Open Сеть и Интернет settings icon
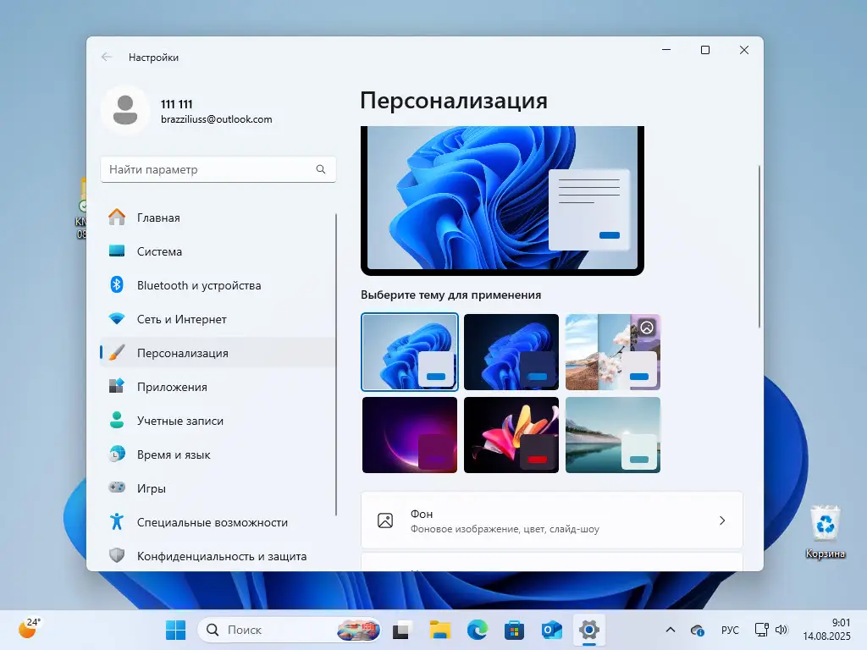 pos(118,319)
